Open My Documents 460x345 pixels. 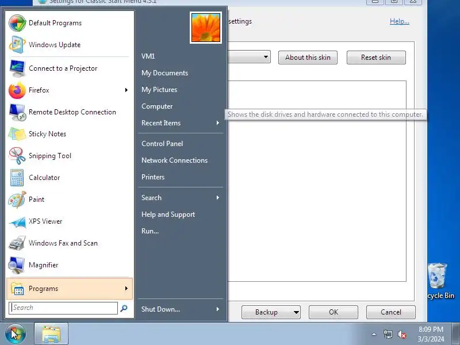(164, 73)
